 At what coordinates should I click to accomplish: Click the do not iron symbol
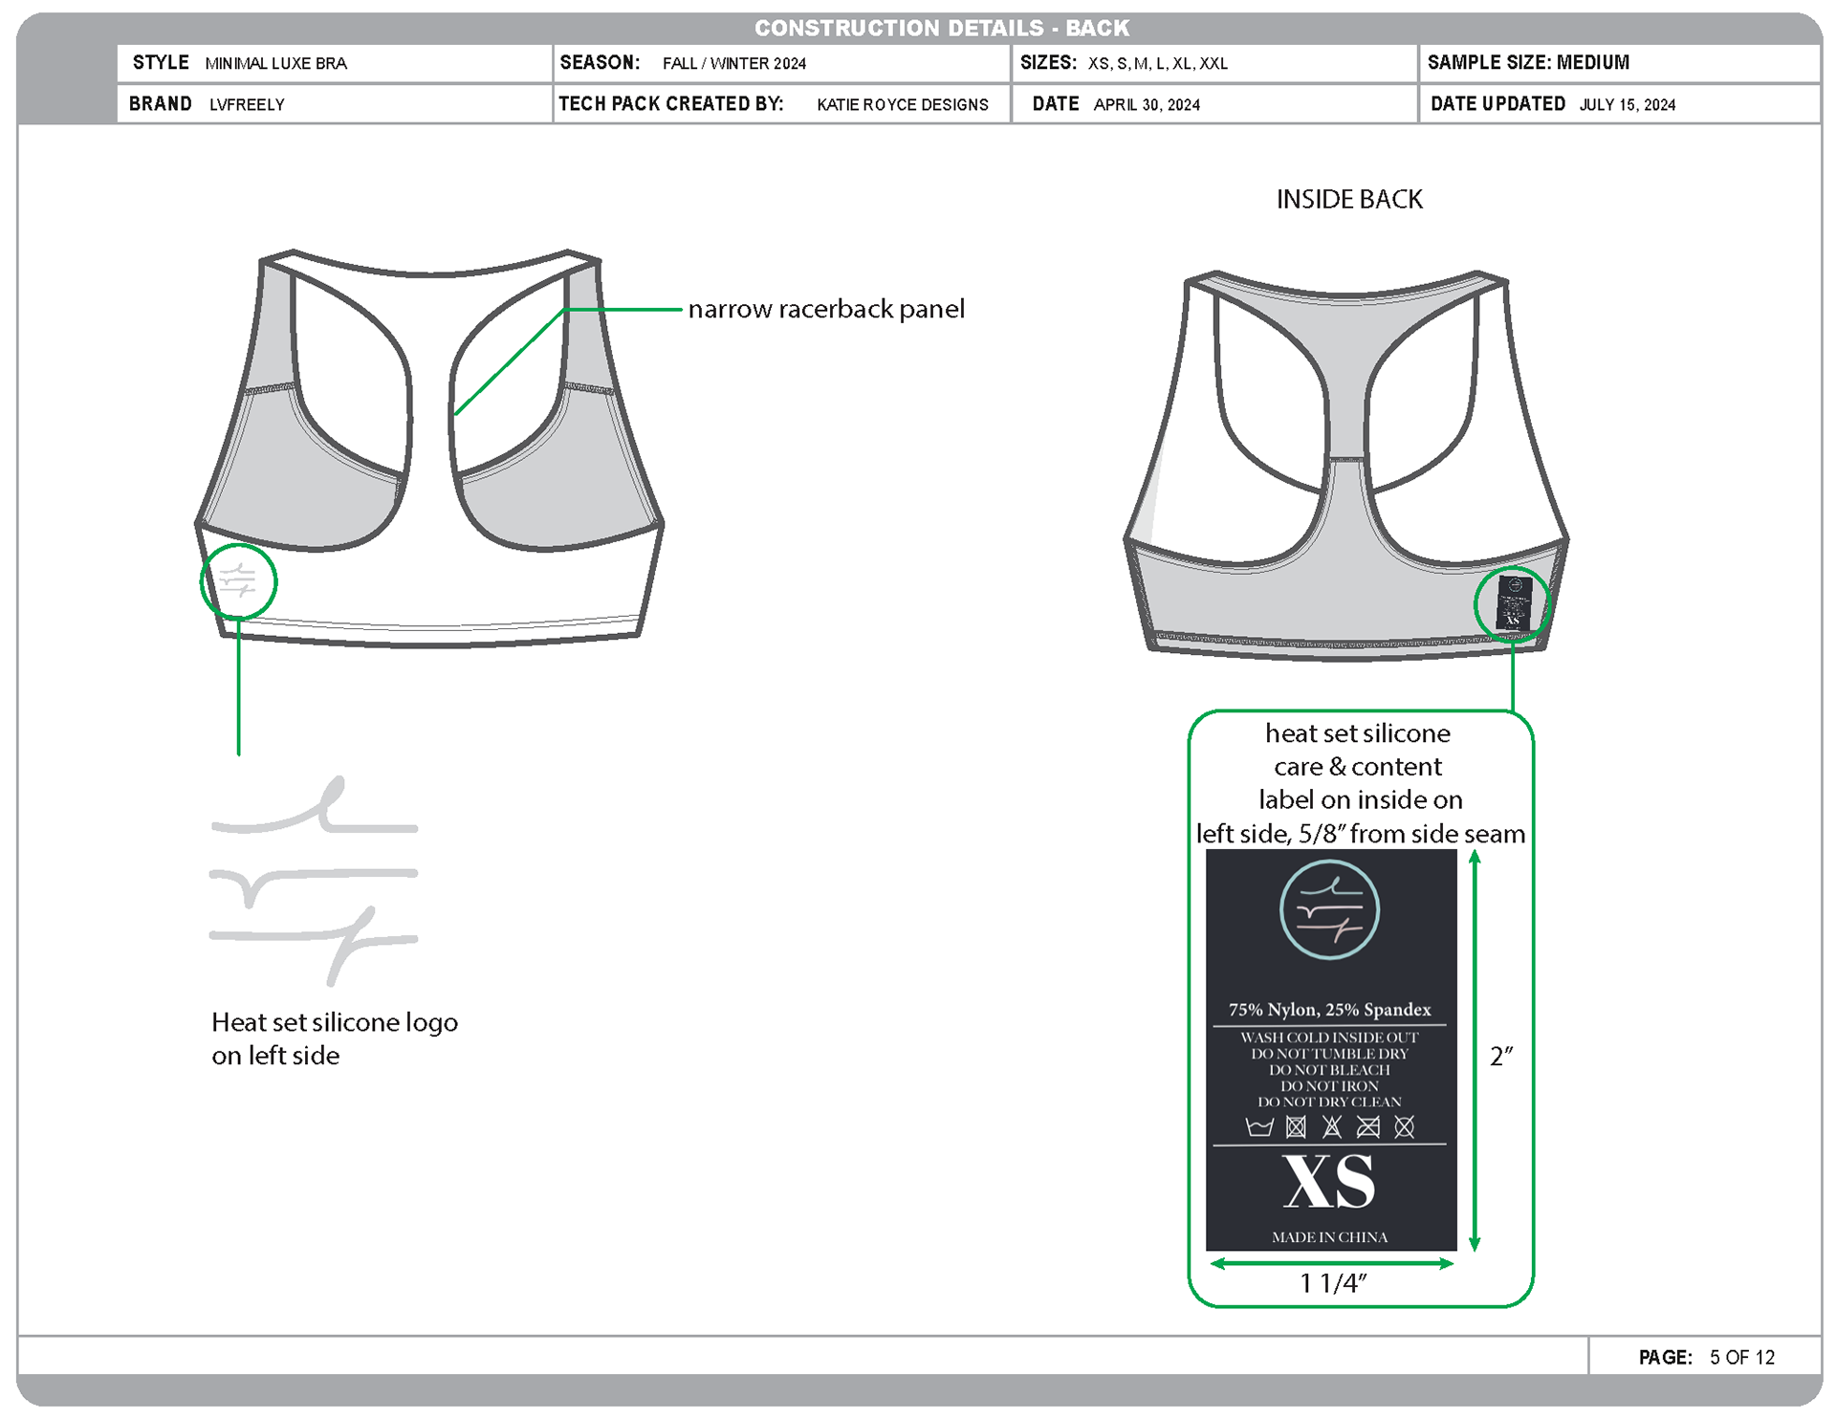tap(1368, 1127)
